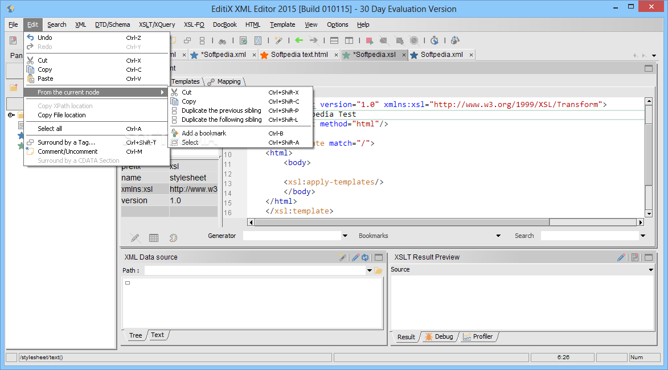This screenshot has height=370, width=668.
Task: Click the stylesheet value cell
Action: [x=194, y=178]
